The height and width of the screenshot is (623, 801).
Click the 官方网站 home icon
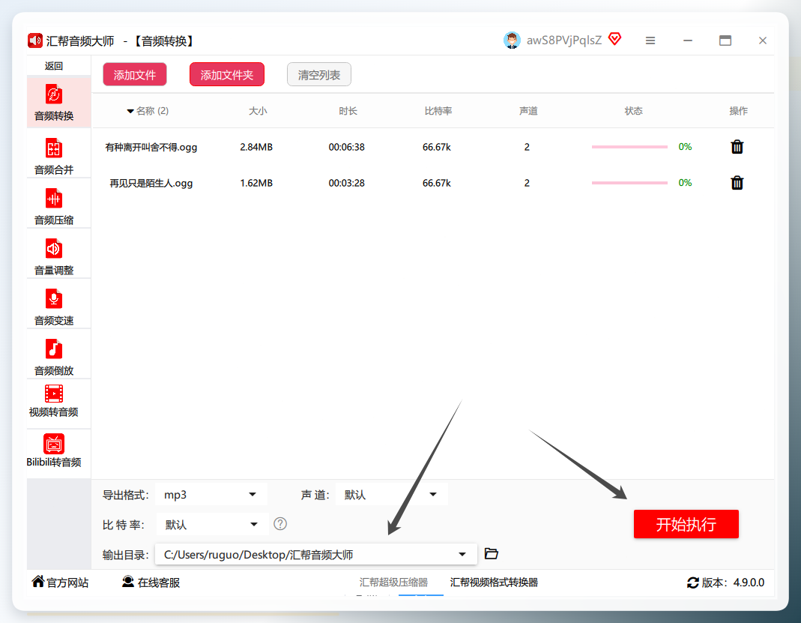coord(37,581)
